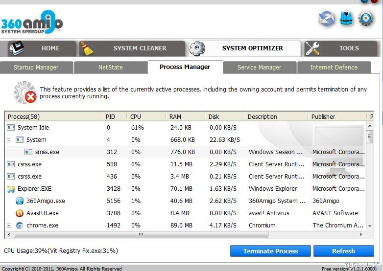Click the horizontal scrollbar right arrow
Image resolution: width=383 pixels, height=271 pixels.
pos(361,235)
